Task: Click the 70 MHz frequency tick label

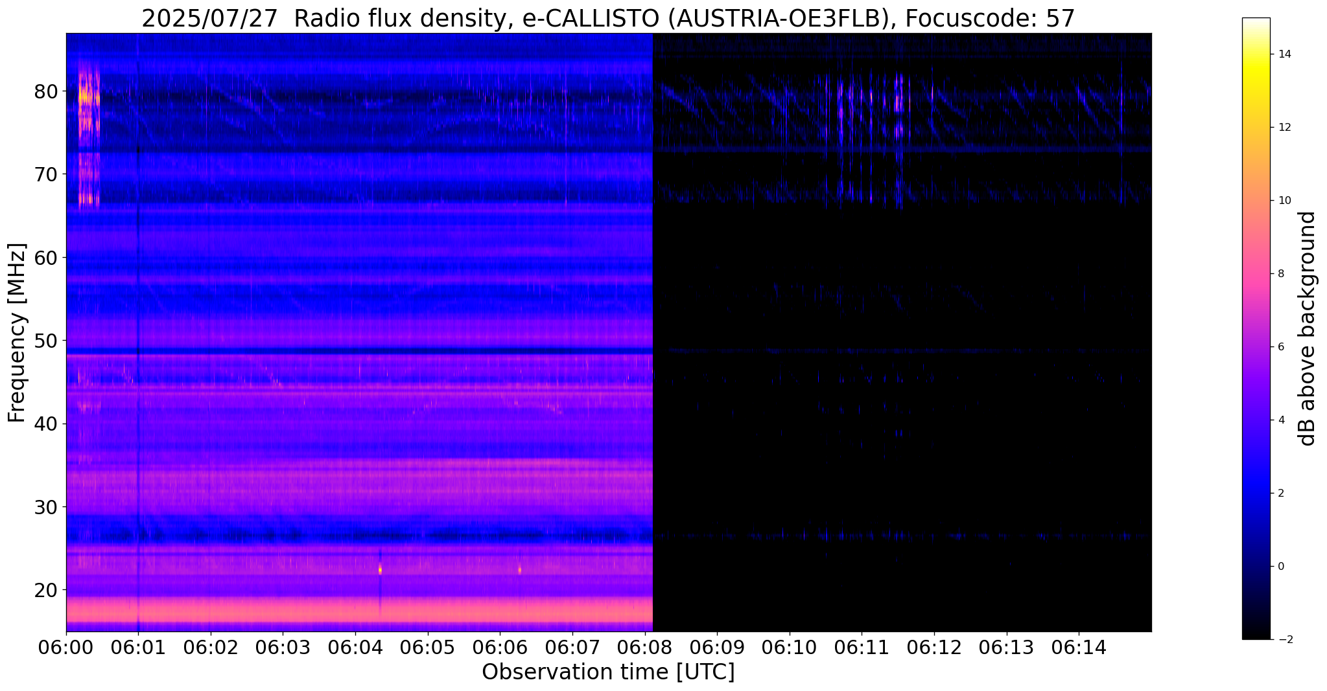Action: tap(47, 174)
